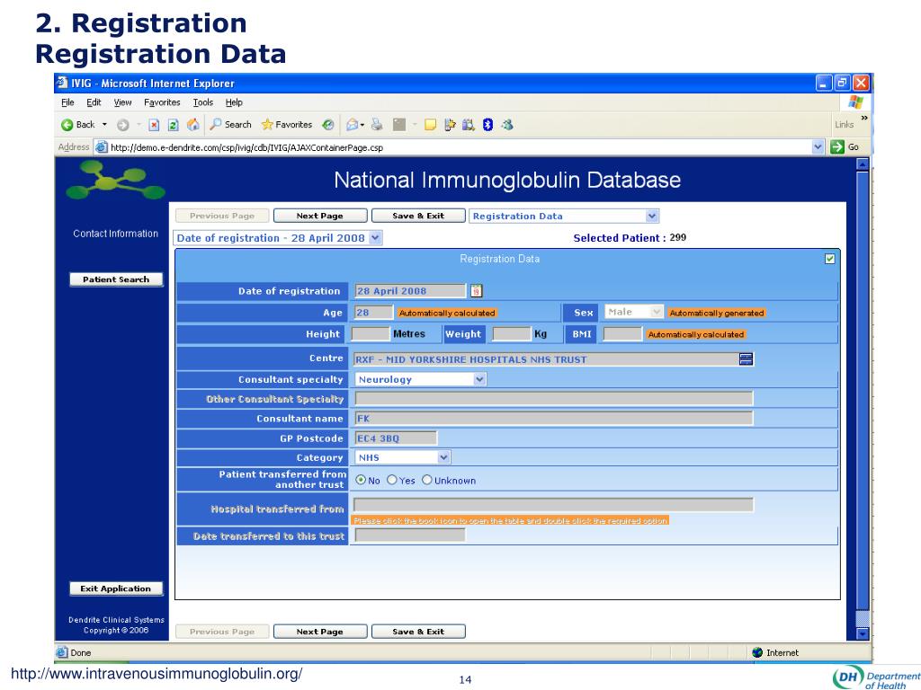The height and width of the screenshot is (690, 921).
Task: Click the page scrollbar up arrow
Action: click(x=863, y=164)
